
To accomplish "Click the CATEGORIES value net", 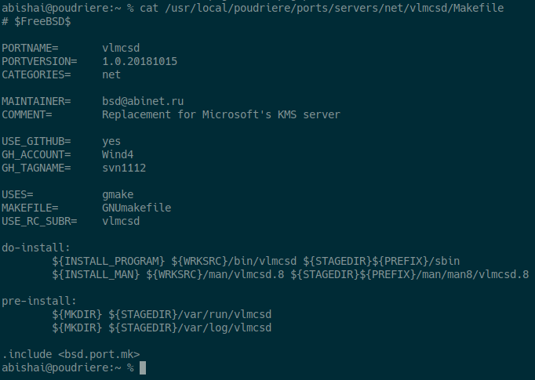I will pos(111,74).
